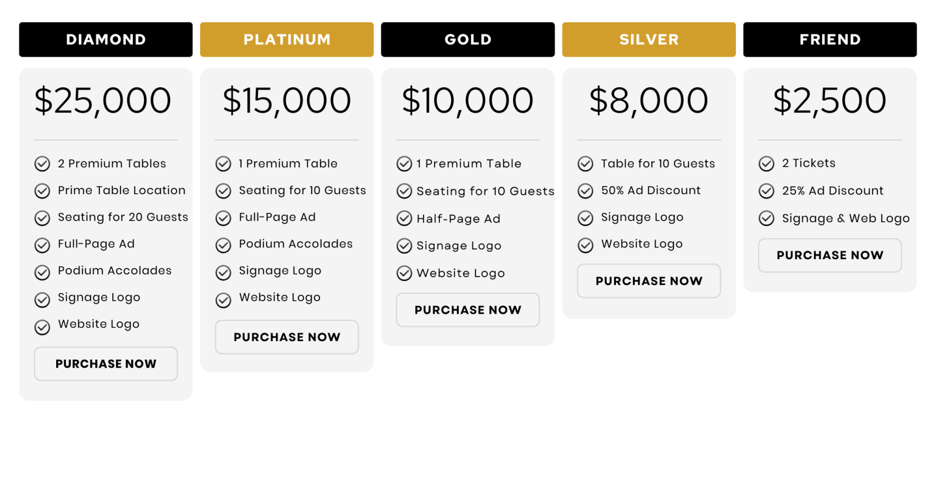
Task: Purchase the Diamond $25,000 package
Action: [x=106, y=364]
